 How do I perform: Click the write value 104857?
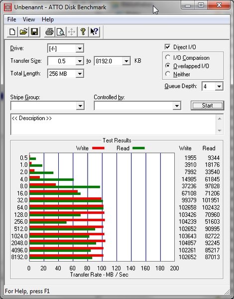coord(188,243)
